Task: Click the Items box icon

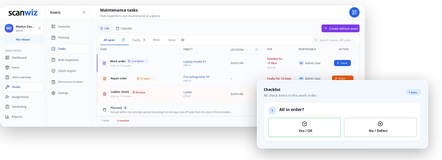Action: pyautogui.click(x=7, y=67)
